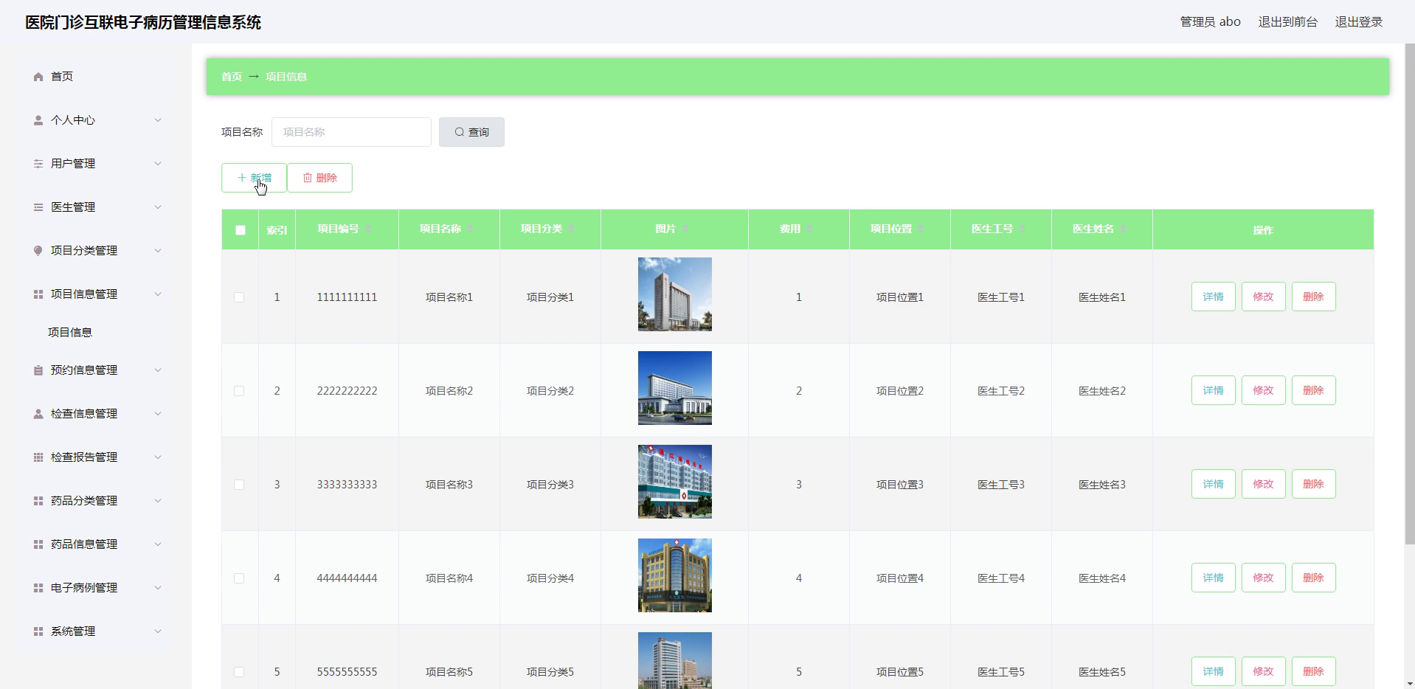Click the hospital thumbnail in row 3
The height and width of the screenshot is (689, 1415).
(x=675, y=482)
